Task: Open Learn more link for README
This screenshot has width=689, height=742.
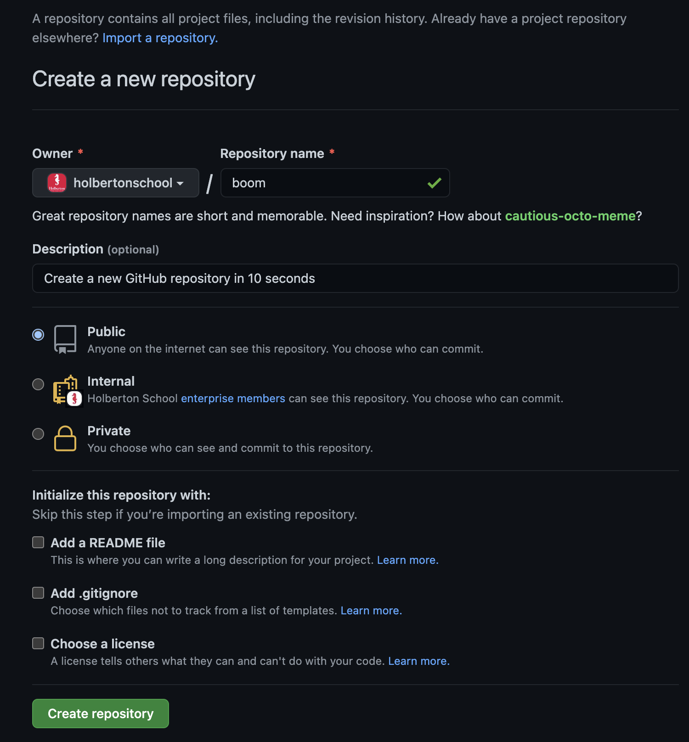Action: [x=407, y=560]
